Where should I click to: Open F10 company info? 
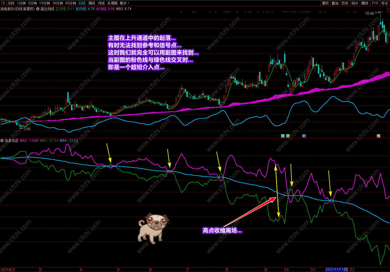click(x=375, y=3)
